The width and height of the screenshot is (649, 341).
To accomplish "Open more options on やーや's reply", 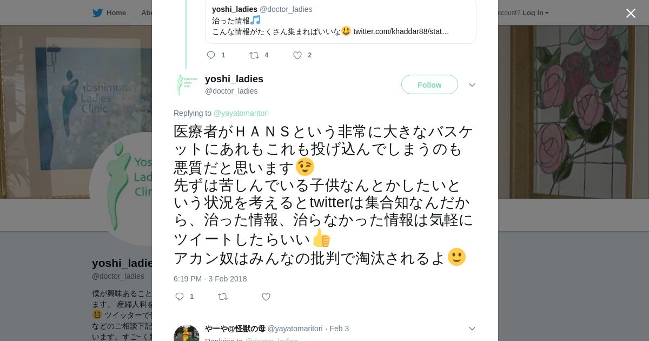I will click(x=472, y=329).
